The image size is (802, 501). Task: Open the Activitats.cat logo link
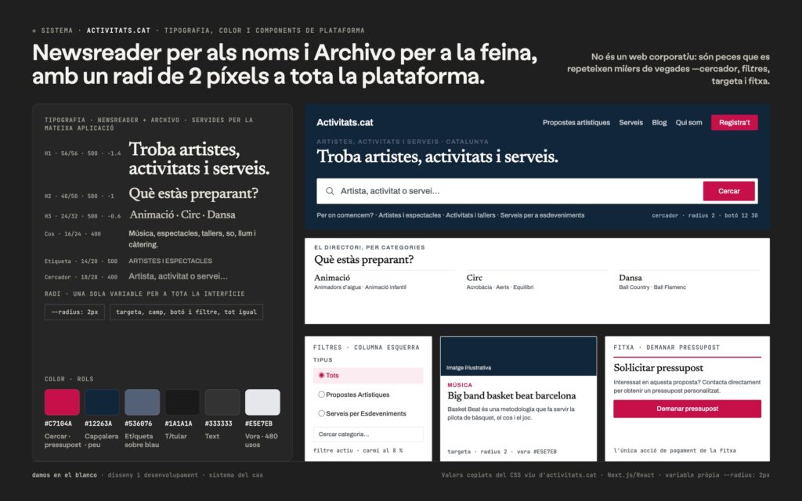(345, 123)
